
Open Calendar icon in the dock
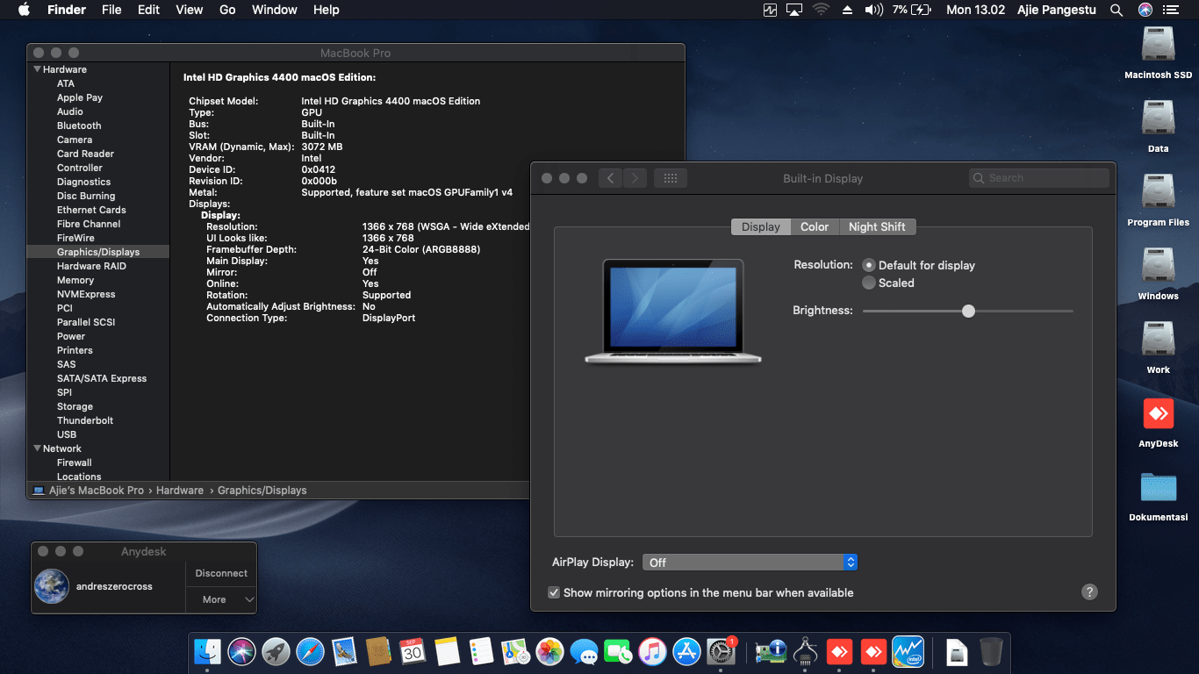click(x=413, y=651)
